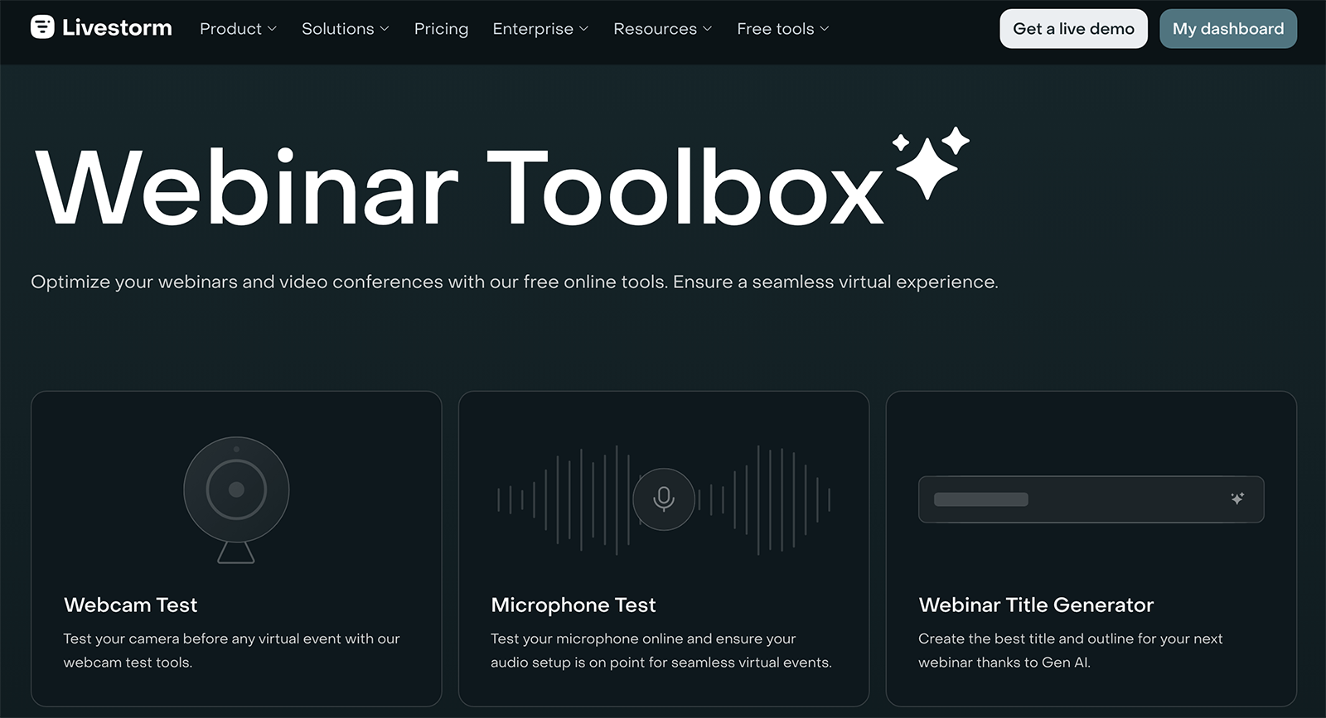Open the Webinar Title Generator title

click(1035, 605)
